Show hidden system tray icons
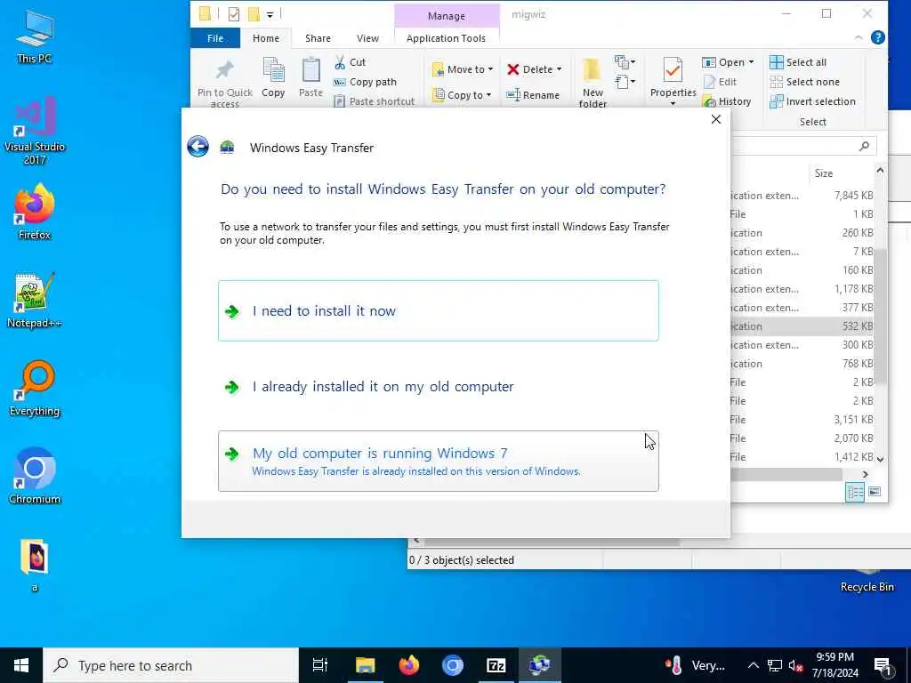Image resolution: width=911 pixels, height=683 pixels. click(753, 665)
